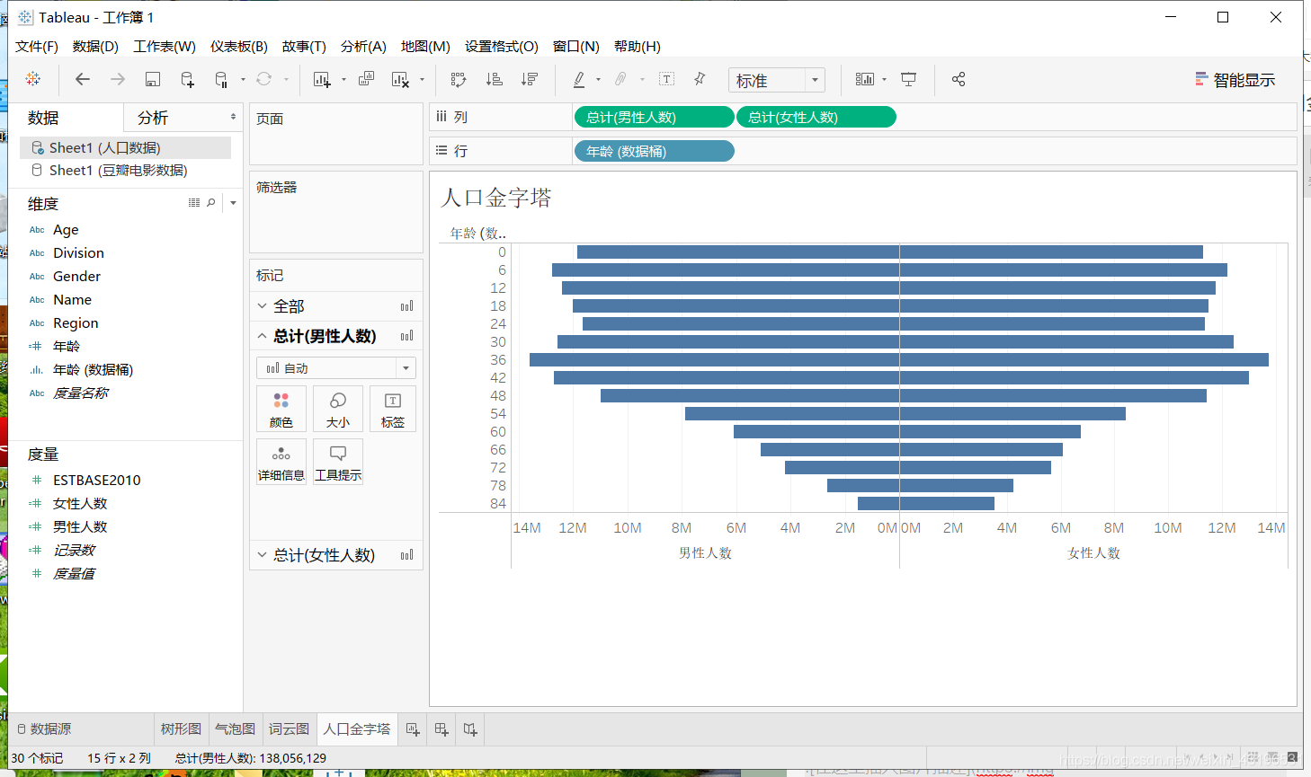Switch to the 词云图 sheet tab

tap(289, 729)
